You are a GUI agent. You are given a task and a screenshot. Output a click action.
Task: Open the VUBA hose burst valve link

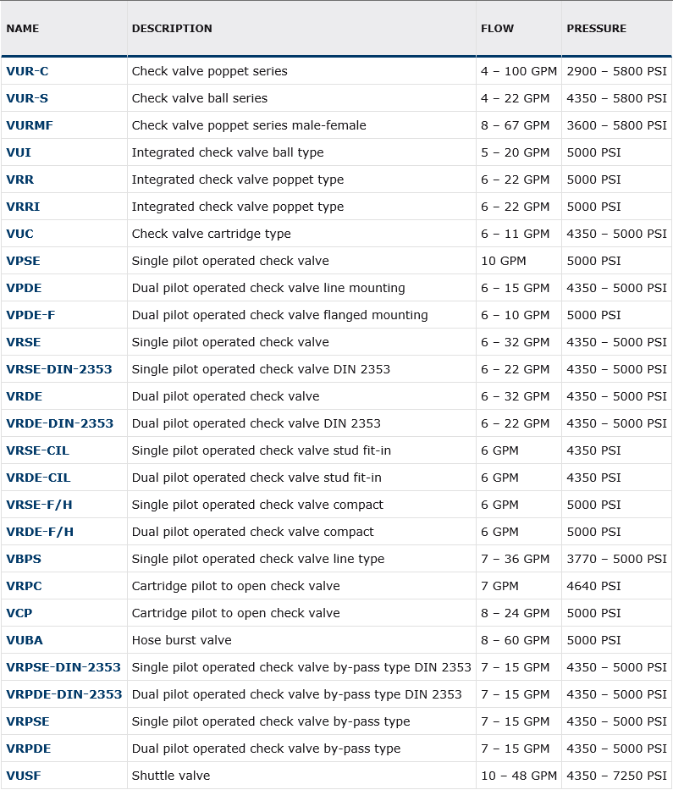[25, 640]
